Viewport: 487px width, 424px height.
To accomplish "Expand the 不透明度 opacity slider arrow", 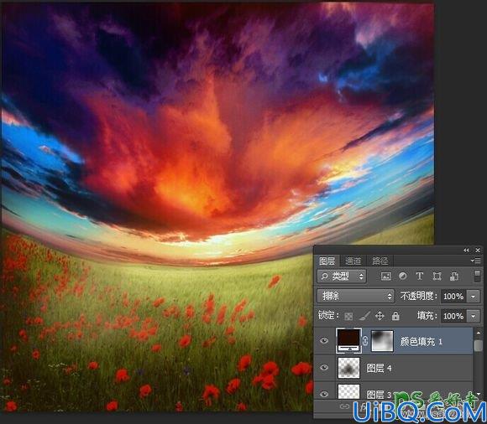I will point(473,297).
